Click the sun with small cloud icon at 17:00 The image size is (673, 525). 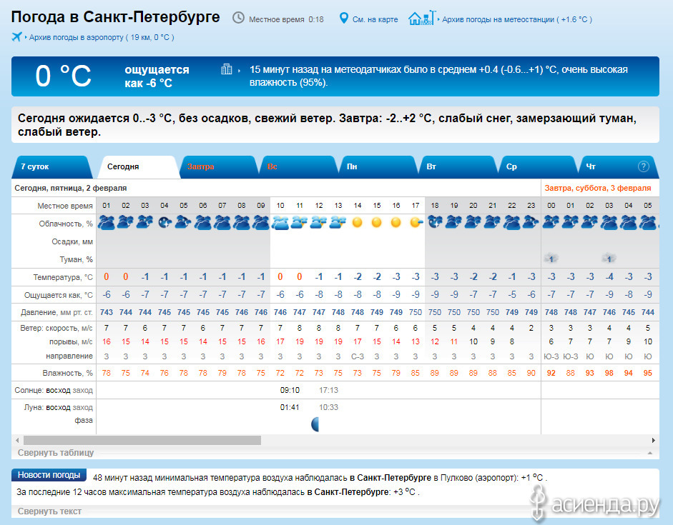[416, 222]
